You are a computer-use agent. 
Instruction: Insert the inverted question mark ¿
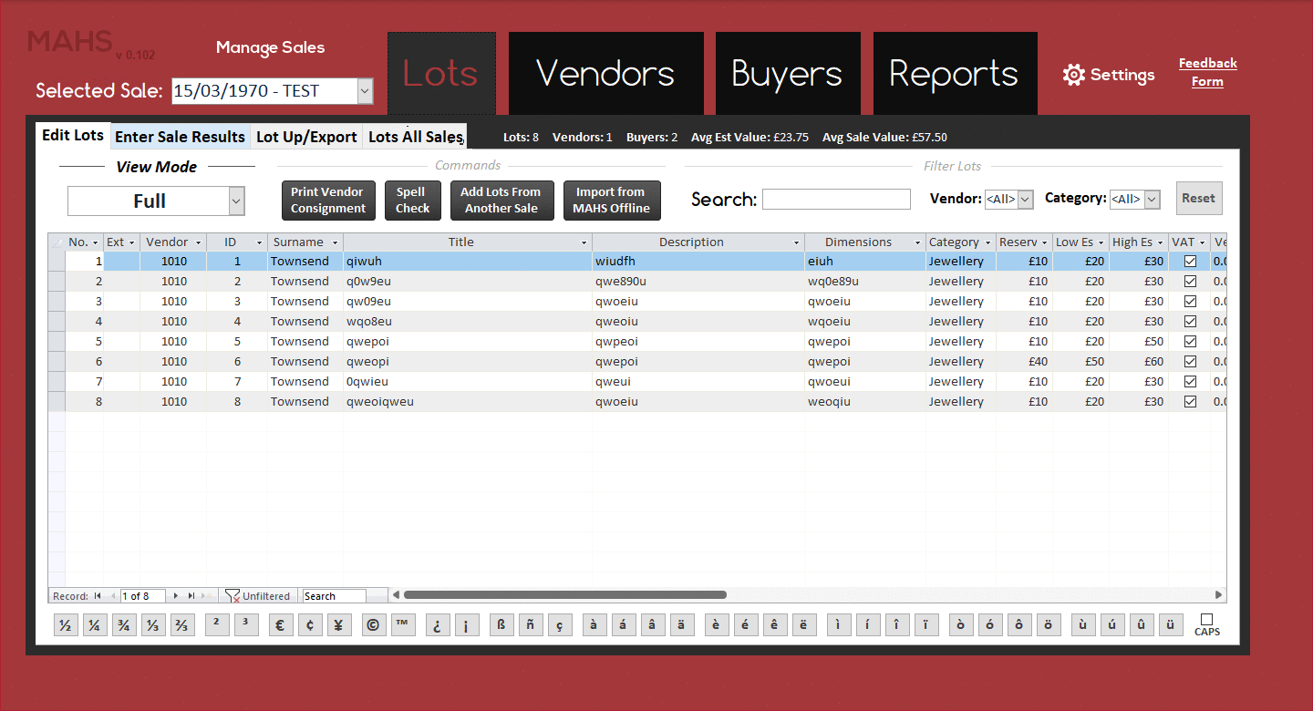pyautogui.click(x=438, y=625)
